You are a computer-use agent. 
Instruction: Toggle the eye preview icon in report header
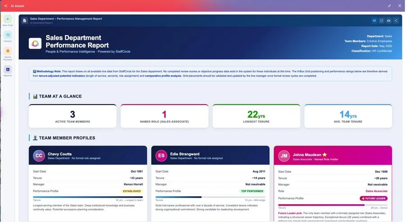point(374,20)
